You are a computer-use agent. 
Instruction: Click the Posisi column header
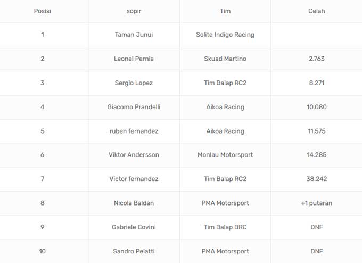click(x=43, y=11)
